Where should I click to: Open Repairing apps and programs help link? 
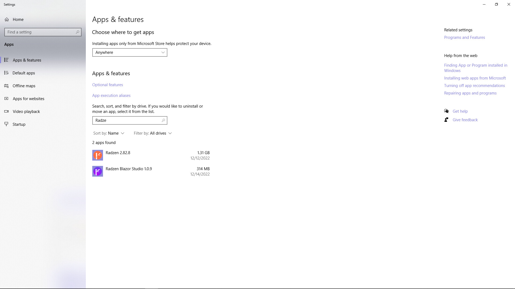(x=470, y=93)
